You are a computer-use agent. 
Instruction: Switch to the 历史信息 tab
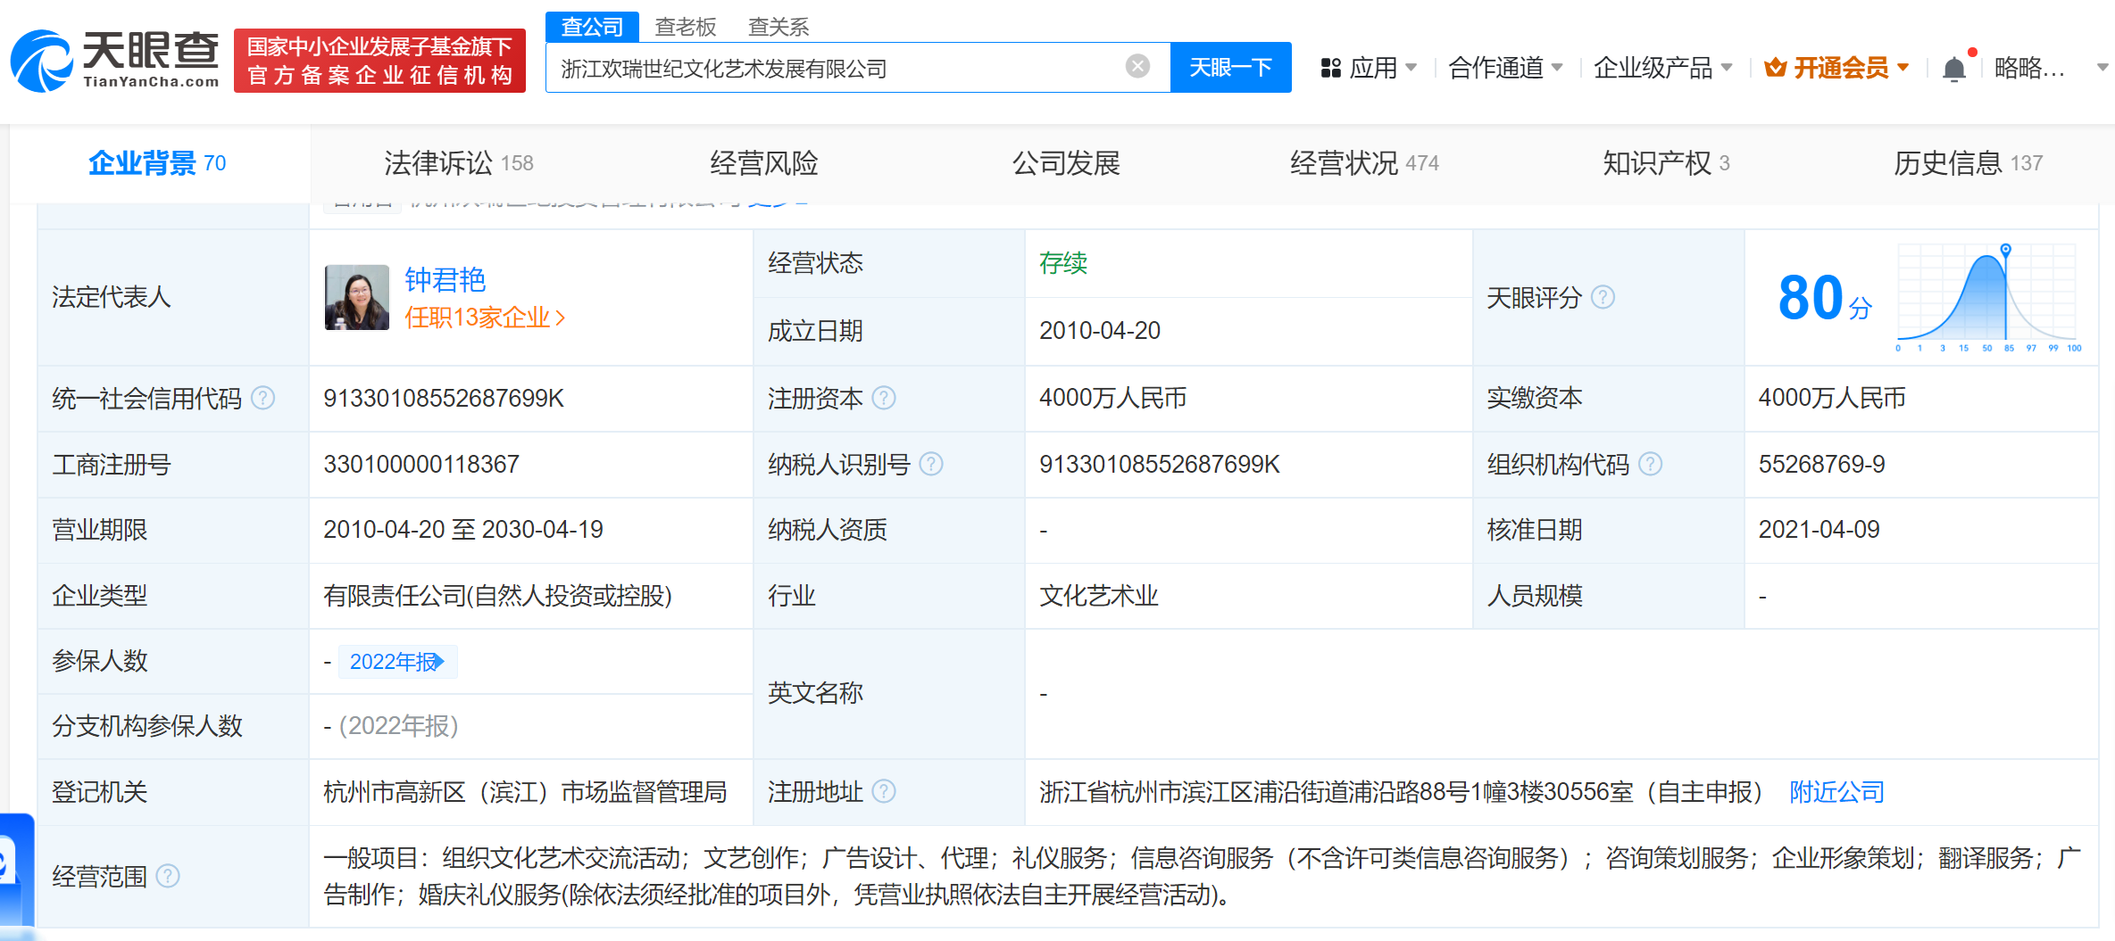click(x=1968, y=163)
